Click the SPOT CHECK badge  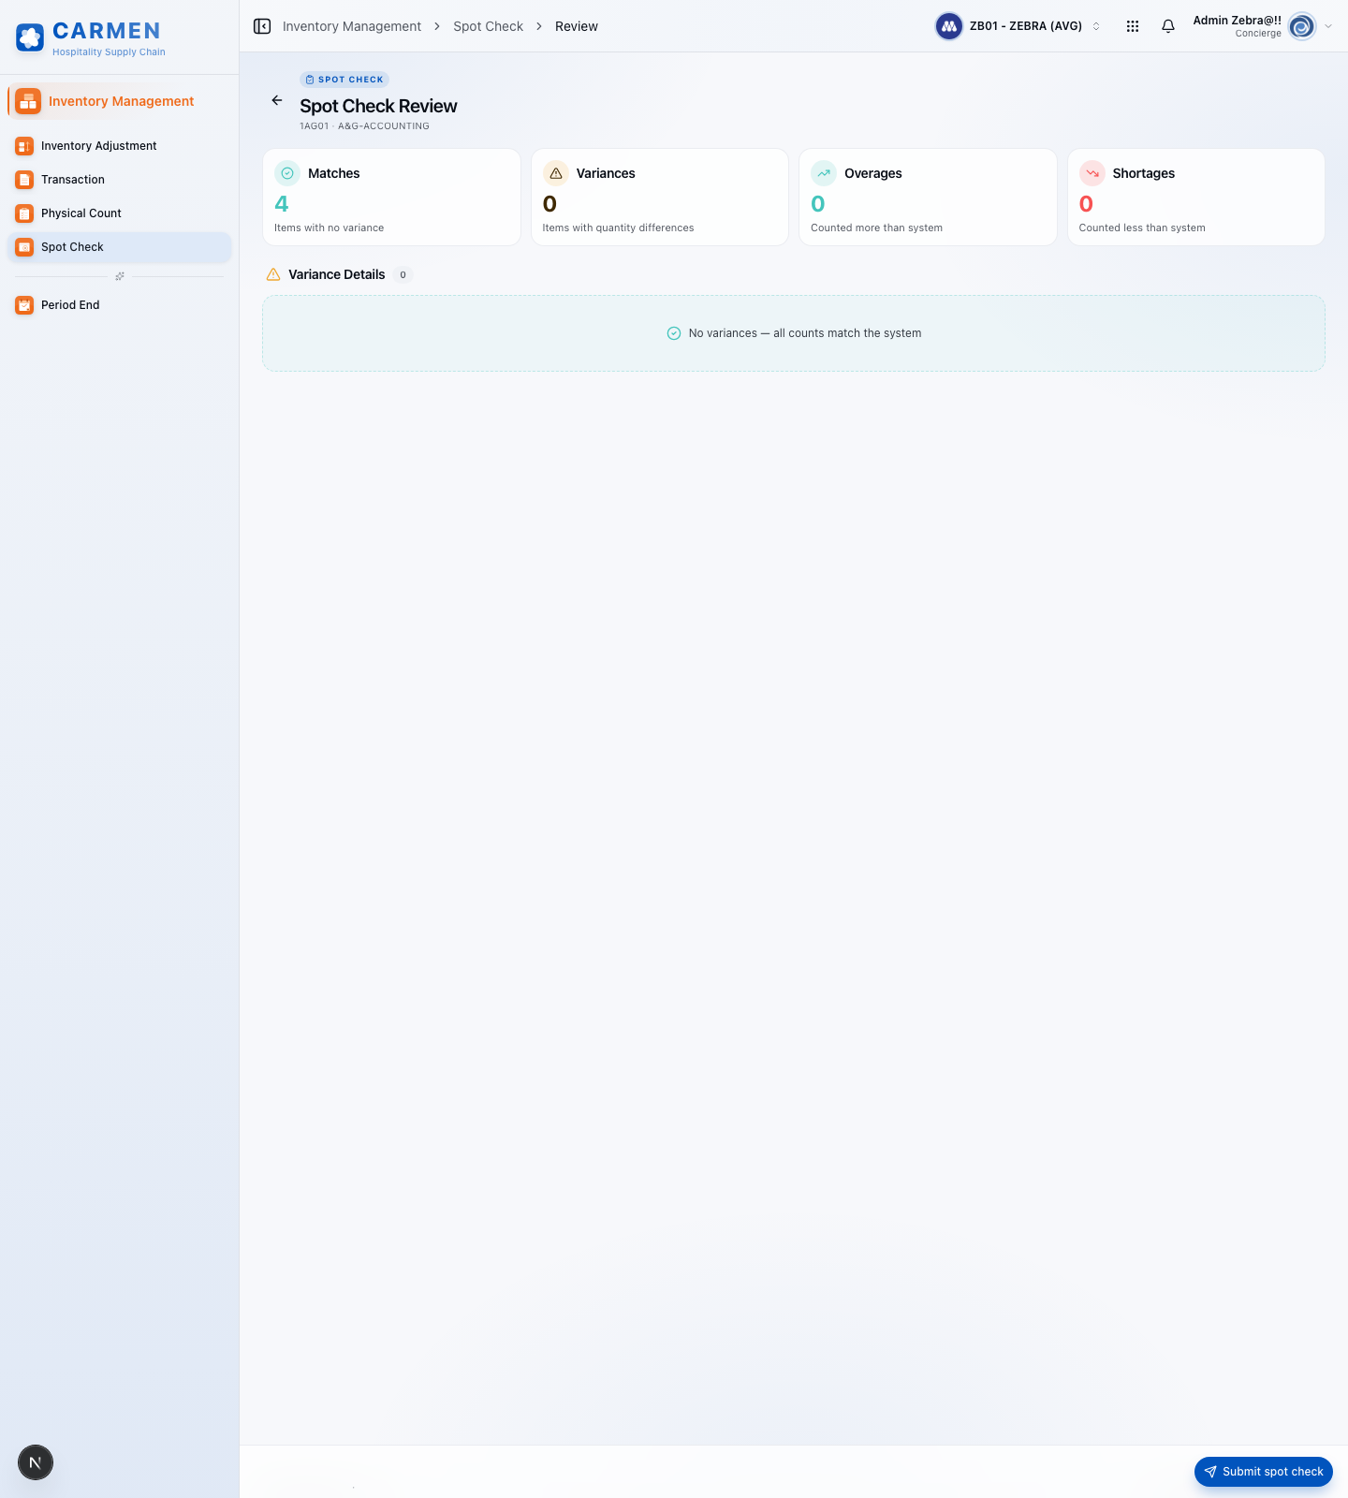tap(344, 80)
